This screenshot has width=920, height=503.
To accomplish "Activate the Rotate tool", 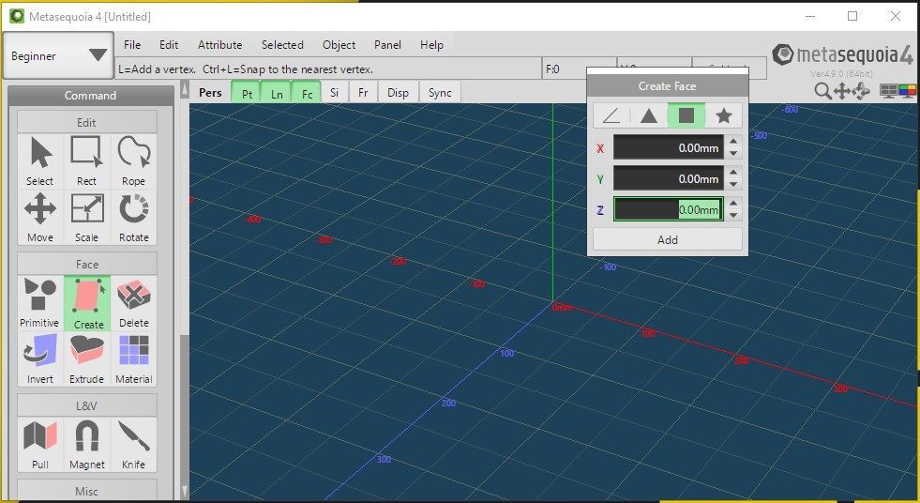I will click(134, 217).
